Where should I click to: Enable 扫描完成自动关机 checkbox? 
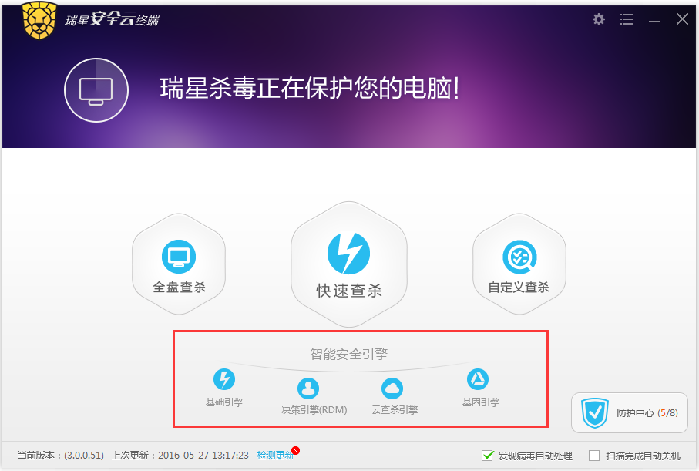point(594,456)
